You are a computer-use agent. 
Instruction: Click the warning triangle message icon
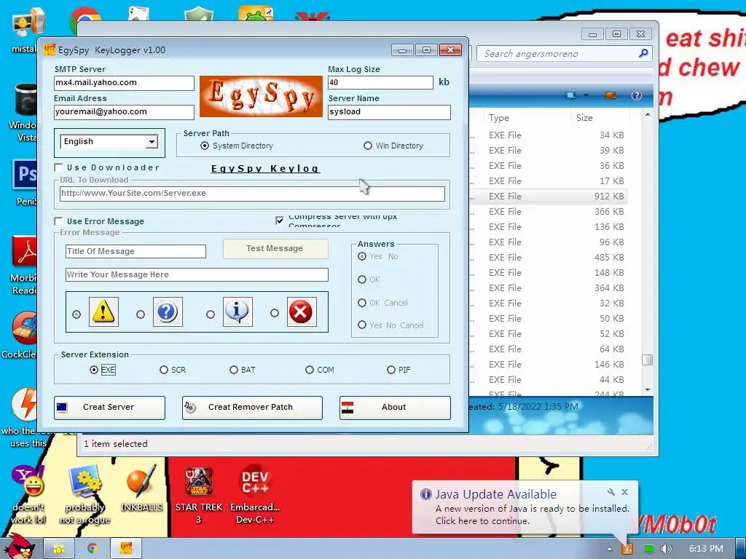[x=103, y=312]
